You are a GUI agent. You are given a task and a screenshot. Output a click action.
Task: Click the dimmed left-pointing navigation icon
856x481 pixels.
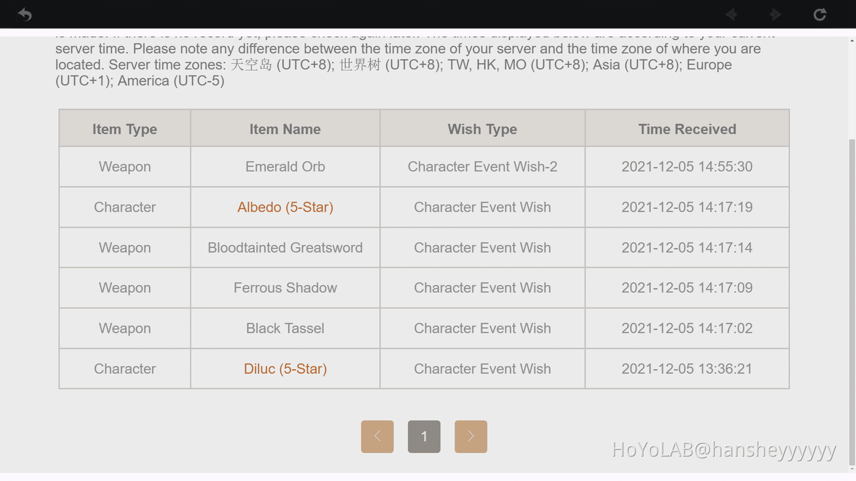731,14
